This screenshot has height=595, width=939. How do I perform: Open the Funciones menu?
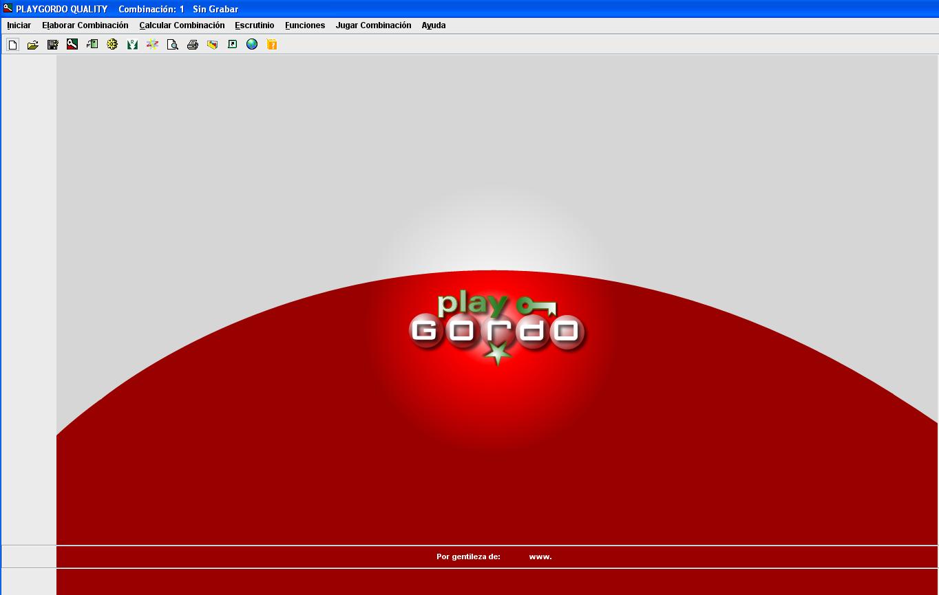pyautogui.click(x=305, y=25)
